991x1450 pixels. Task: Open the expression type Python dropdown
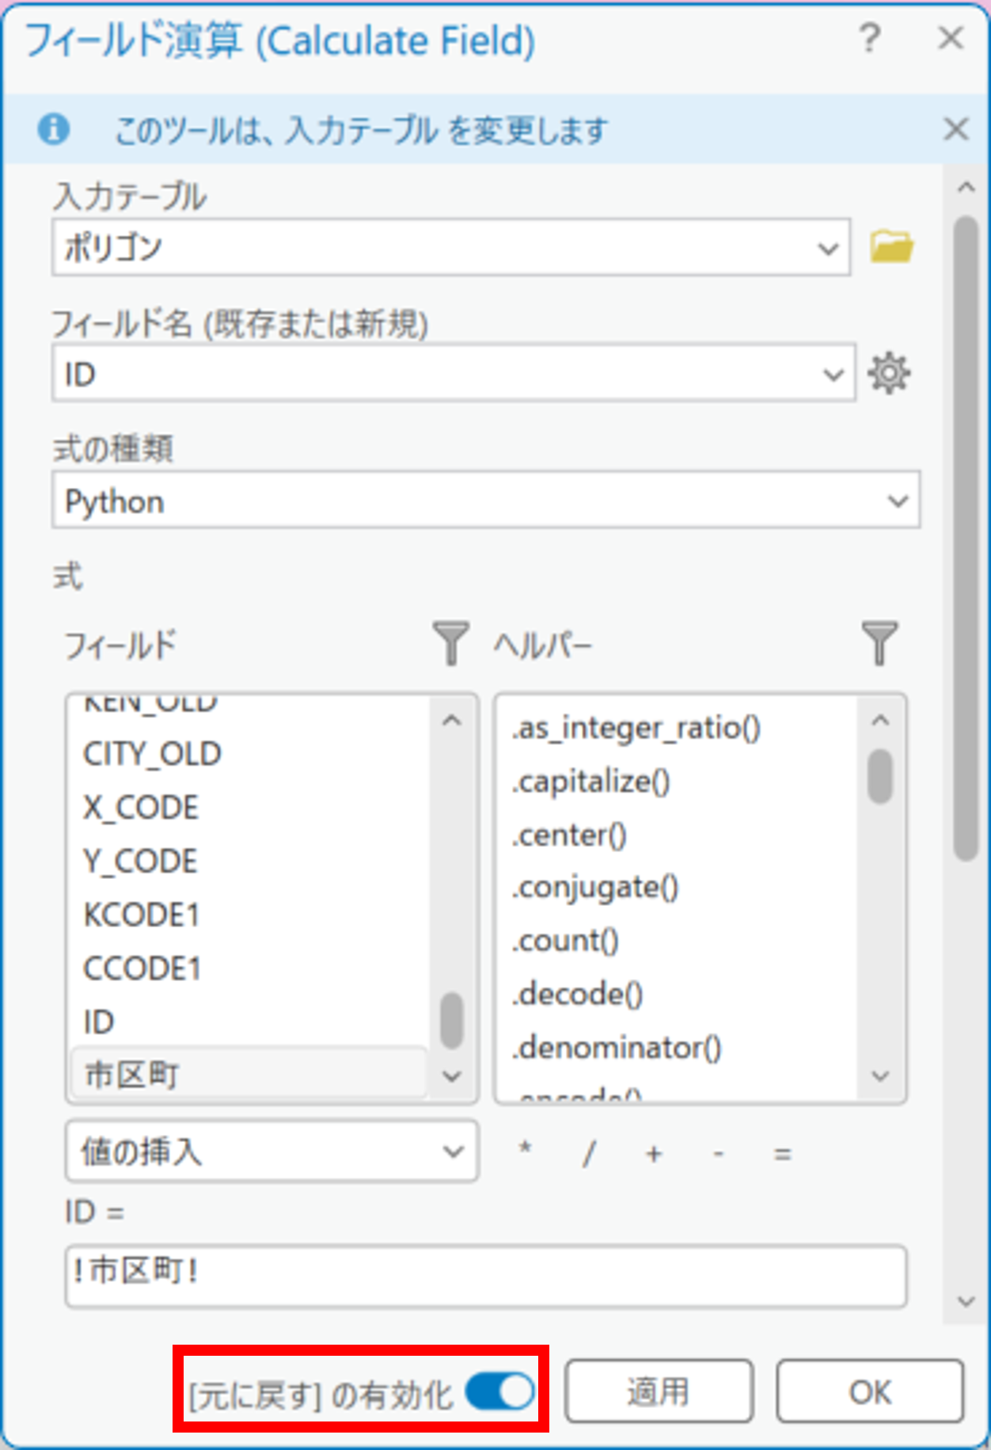pos(897,500)
